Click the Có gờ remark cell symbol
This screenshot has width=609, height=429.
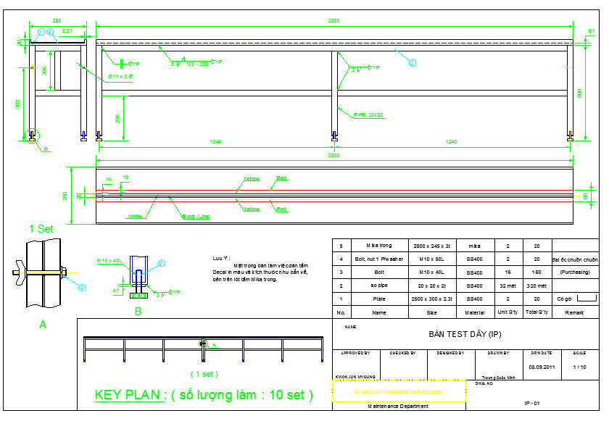pos(571,298)
